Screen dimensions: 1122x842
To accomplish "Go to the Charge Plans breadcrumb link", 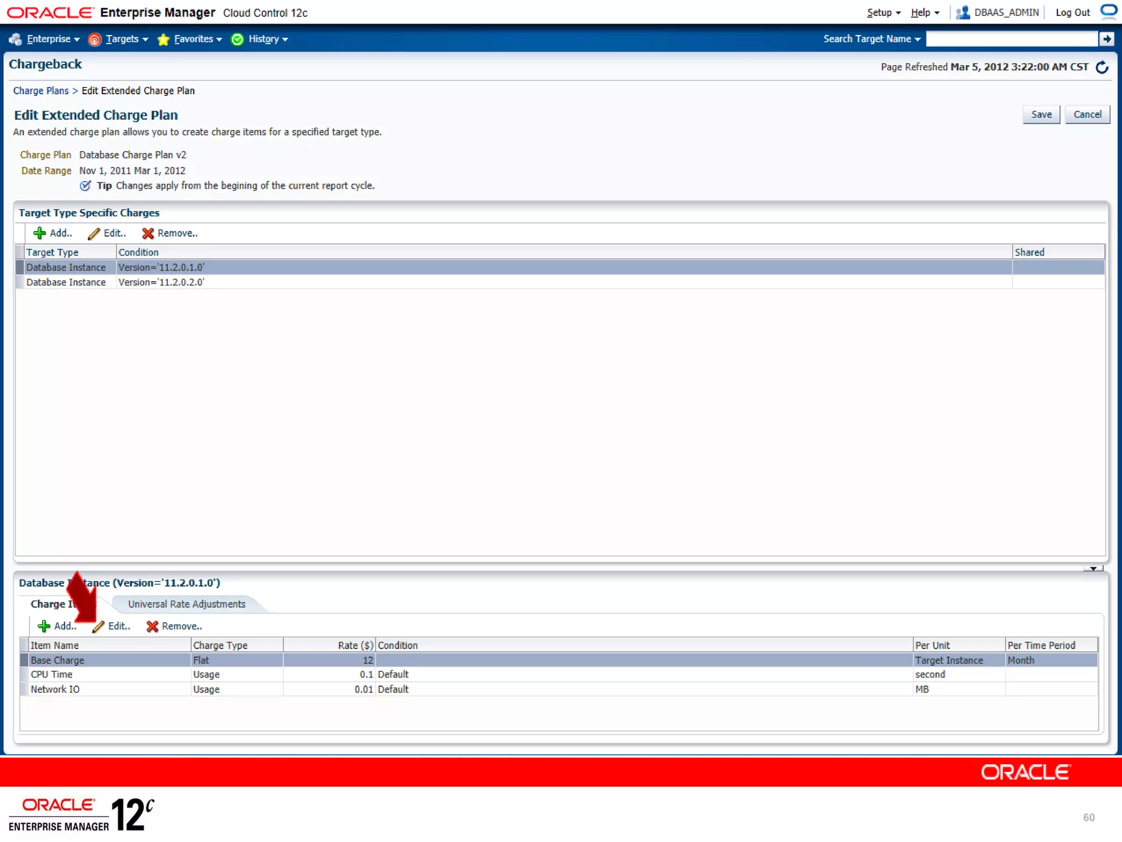I will pyautogui.click(x=41, y=91).
